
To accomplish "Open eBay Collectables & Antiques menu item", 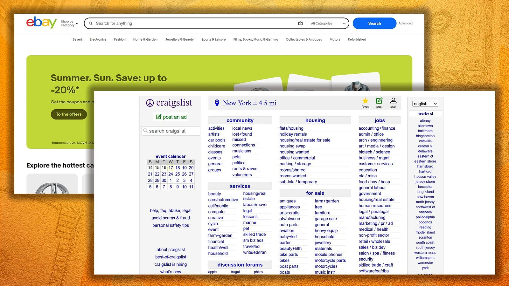I will (x=304, y=39).
